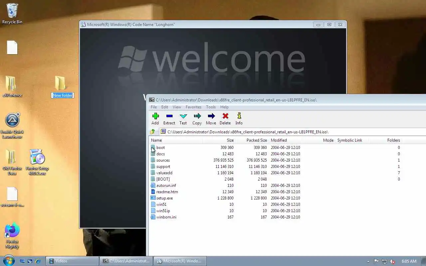426x266 pixels.
Task: Launch Internet Explorer from quick launch
Action: click(38, 261)
